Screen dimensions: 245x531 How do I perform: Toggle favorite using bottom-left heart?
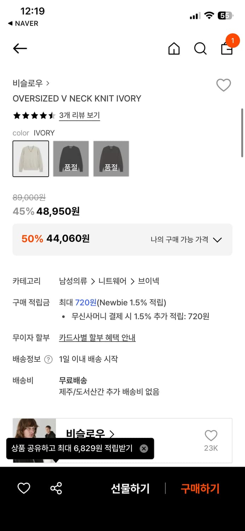[x=23, y=488]
